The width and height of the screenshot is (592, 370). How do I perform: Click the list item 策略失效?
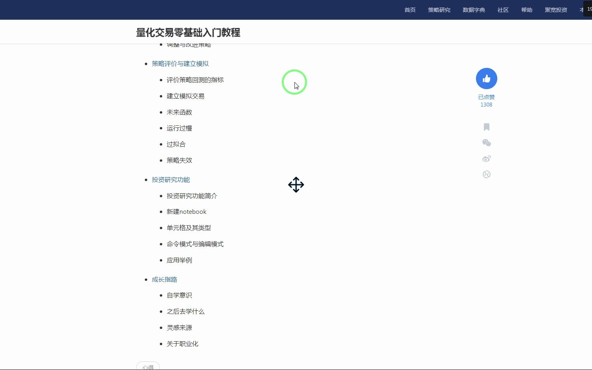pos(179,160)
